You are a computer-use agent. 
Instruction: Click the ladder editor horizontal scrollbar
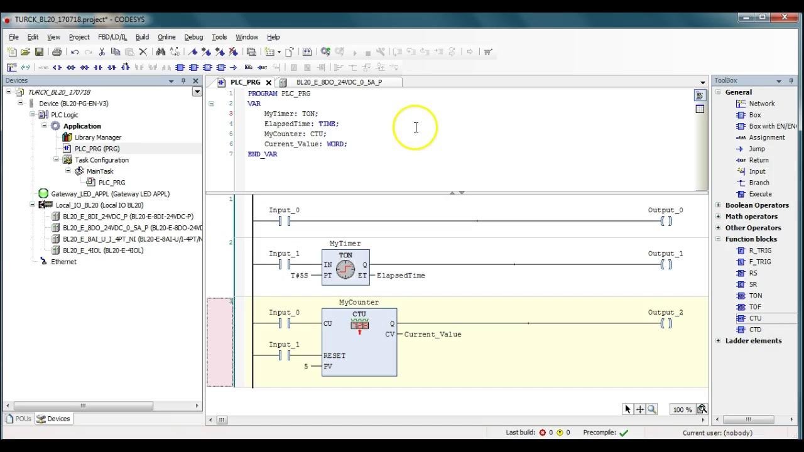pos(220,420)
